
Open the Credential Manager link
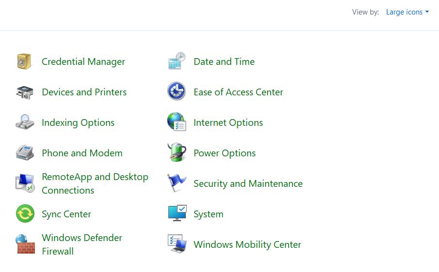83,62
